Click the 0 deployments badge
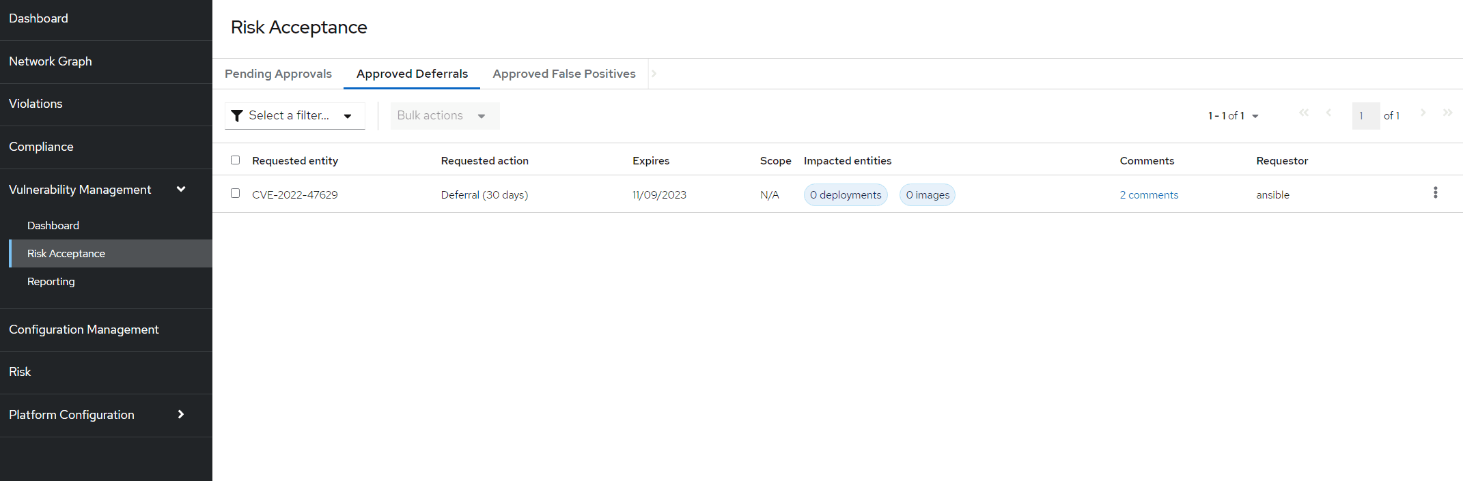The width and height of the screenshot is (1463, 481). coord(846,195)
